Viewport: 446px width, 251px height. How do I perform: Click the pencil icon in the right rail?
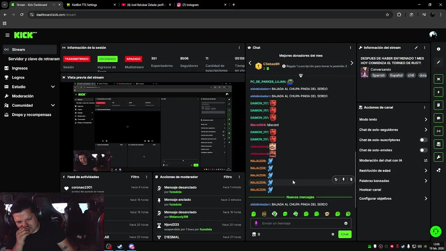[438, 62]
